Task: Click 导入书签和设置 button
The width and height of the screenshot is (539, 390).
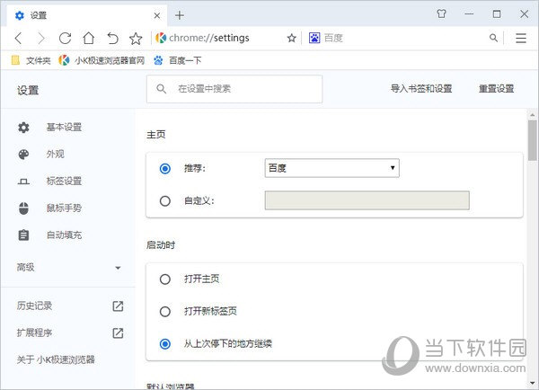Action: (421, 89)
